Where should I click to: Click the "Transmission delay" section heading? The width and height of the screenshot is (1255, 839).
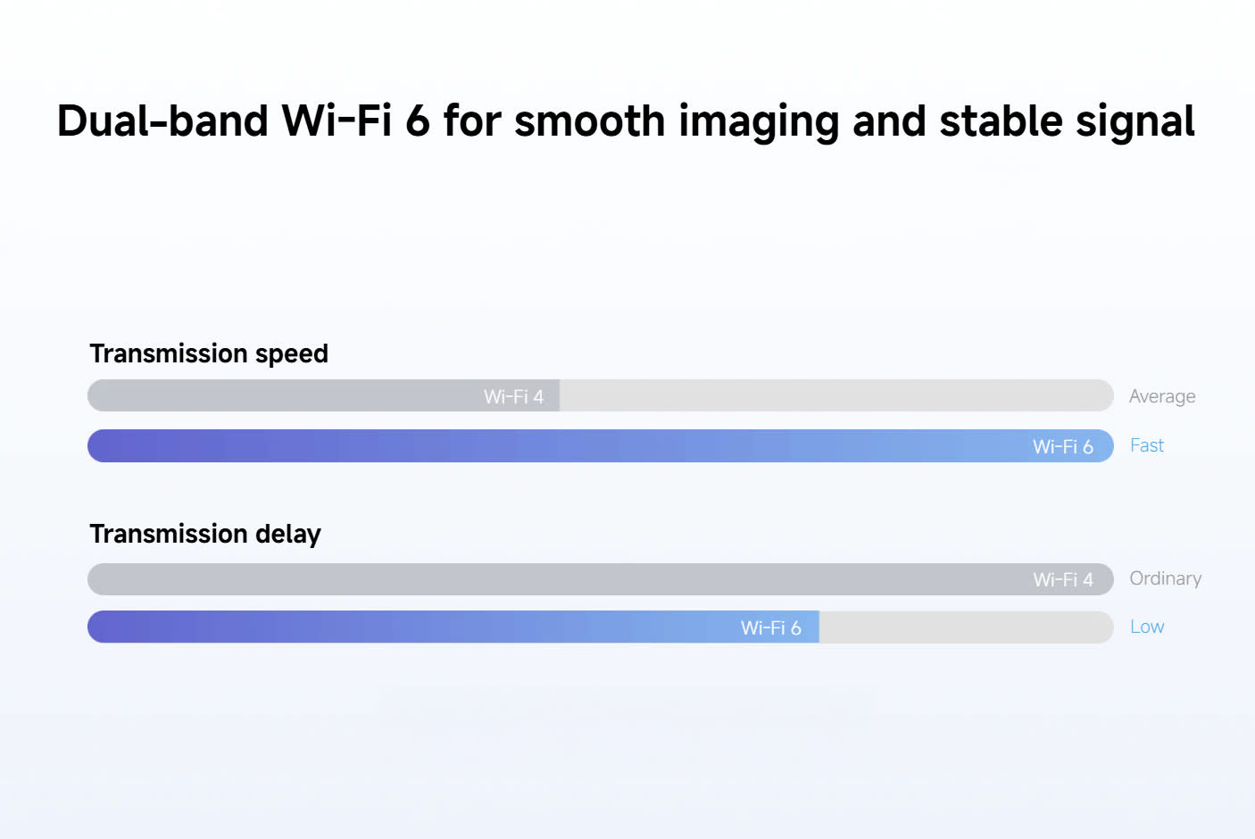[205, 534]
